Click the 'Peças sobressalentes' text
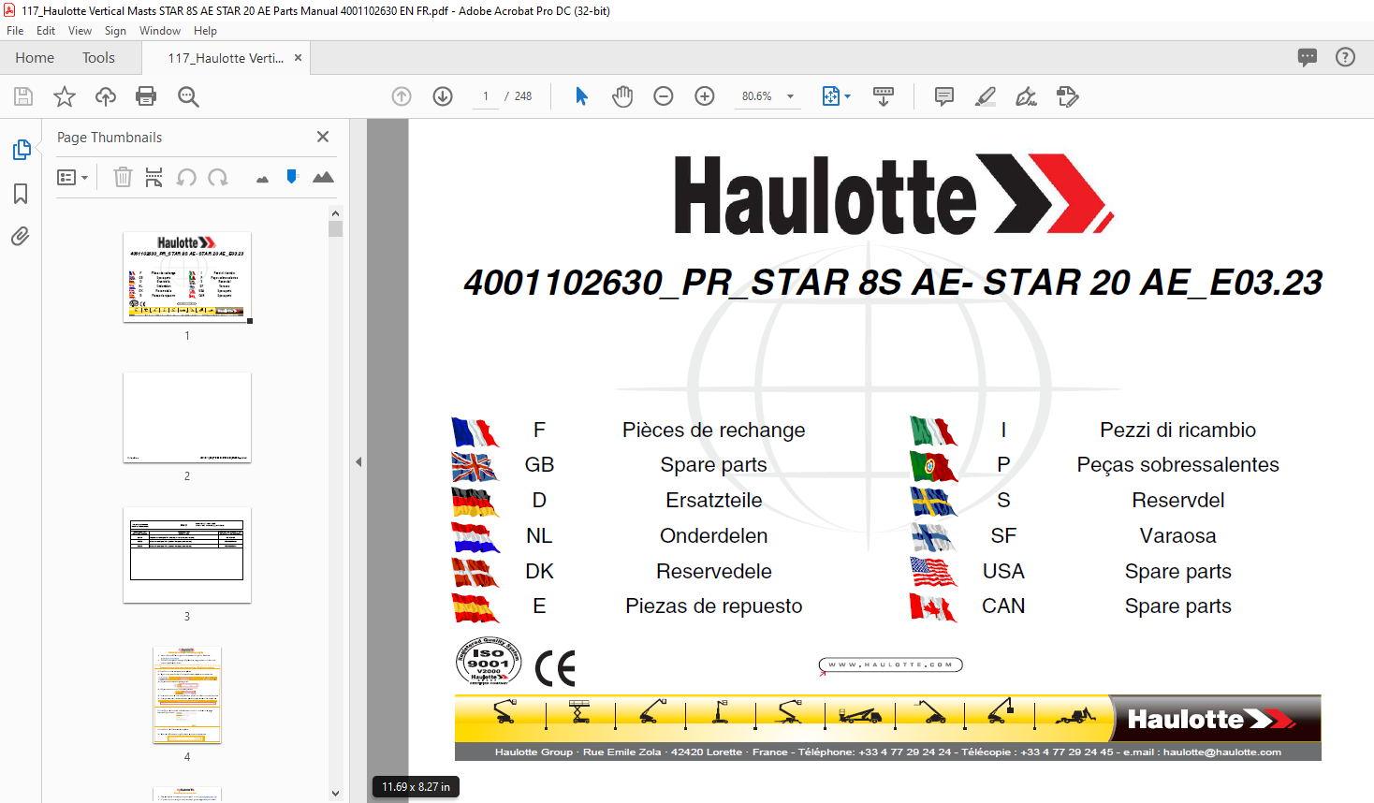This screenshot has height=803, width=1374. point(1177,465)
